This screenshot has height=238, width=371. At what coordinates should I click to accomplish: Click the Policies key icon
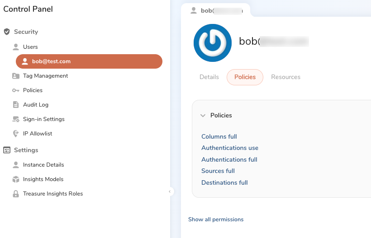click(16, 90)
